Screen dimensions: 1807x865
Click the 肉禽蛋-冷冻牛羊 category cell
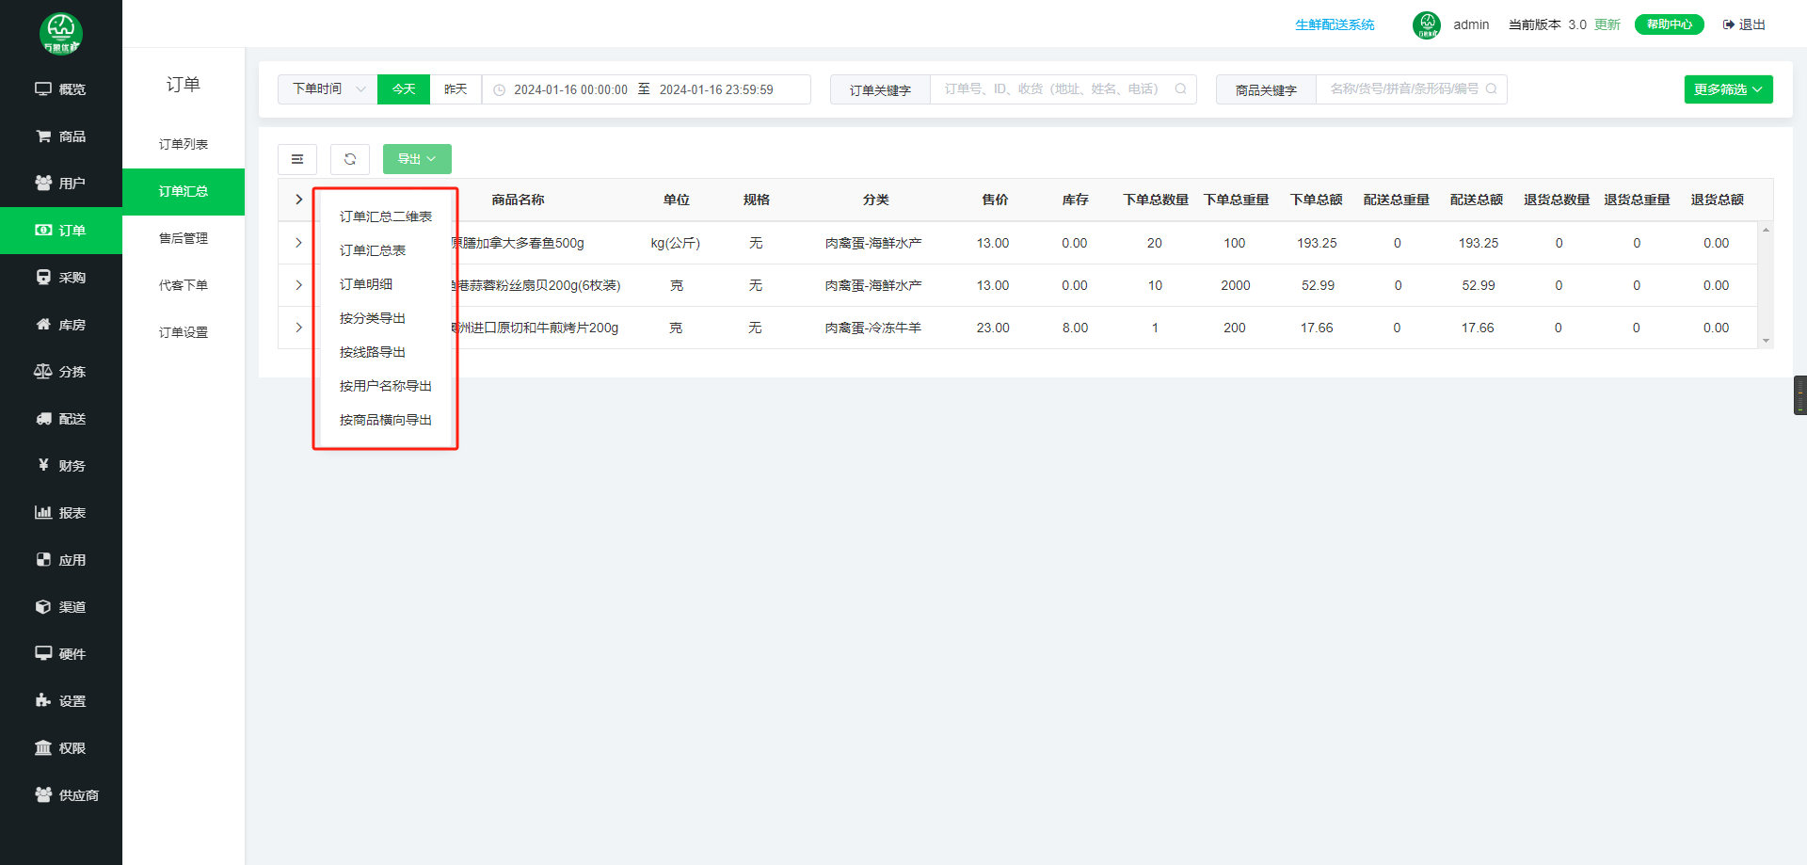click(873, 328)
